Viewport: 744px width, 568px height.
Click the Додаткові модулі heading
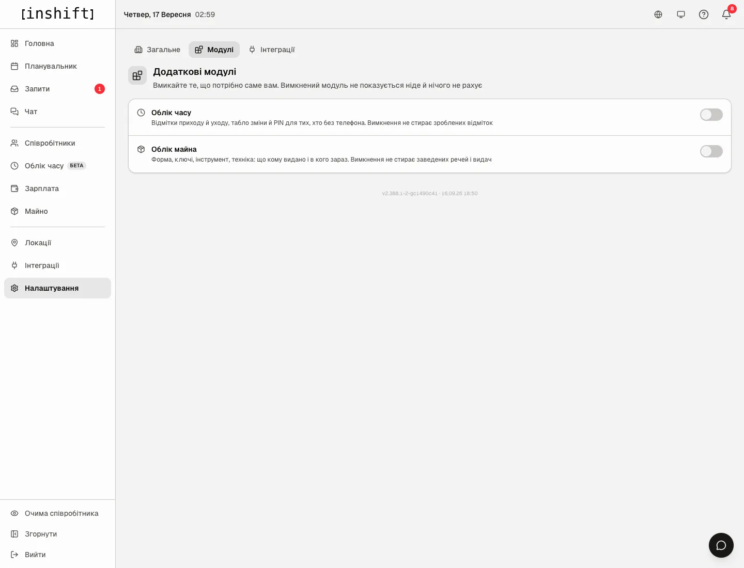click(x=195, y=72)
